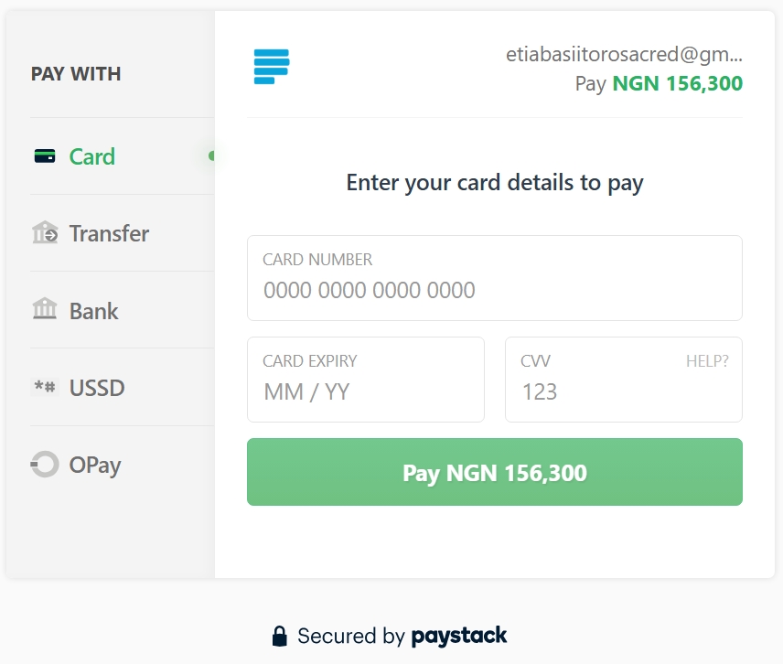
Task: Click the Paystack logo icon
Action: tap(271, 66)
